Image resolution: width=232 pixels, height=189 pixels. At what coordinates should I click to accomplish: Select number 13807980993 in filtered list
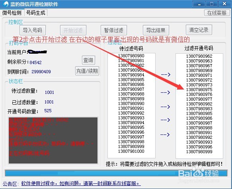point(199,142)
